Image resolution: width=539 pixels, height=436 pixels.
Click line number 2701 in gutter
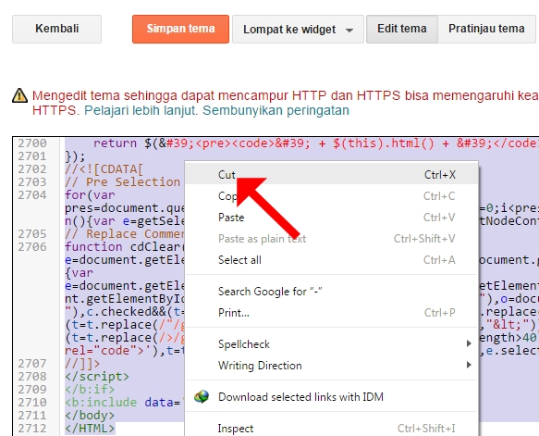32,156
